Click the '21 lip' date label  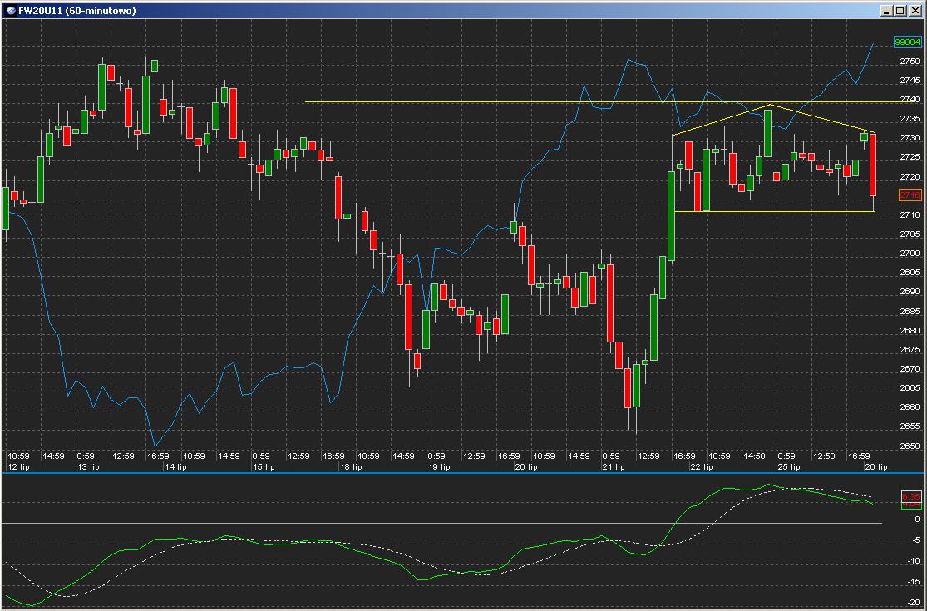pyautogui.click(x=612, y=467)
